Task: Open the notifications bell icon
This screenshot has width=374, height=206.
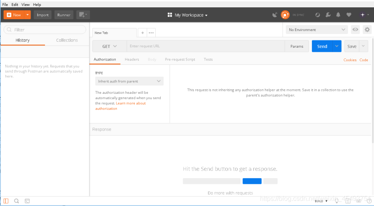Action: click(x=338, y=15)
